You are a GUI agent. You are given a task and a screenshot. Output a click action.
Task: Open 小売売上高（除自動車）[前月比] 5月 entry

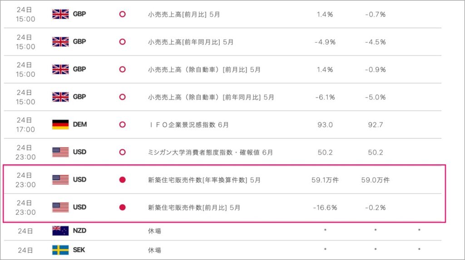pos(204,70)
